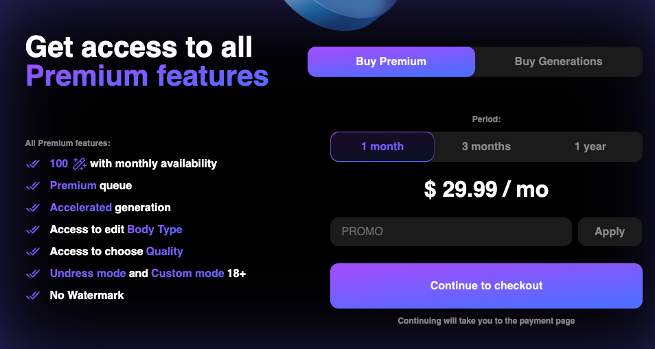Click the checkmark icon beside monthly availability
This screenshot has height=349, width=655.
(x=32, y=164)
